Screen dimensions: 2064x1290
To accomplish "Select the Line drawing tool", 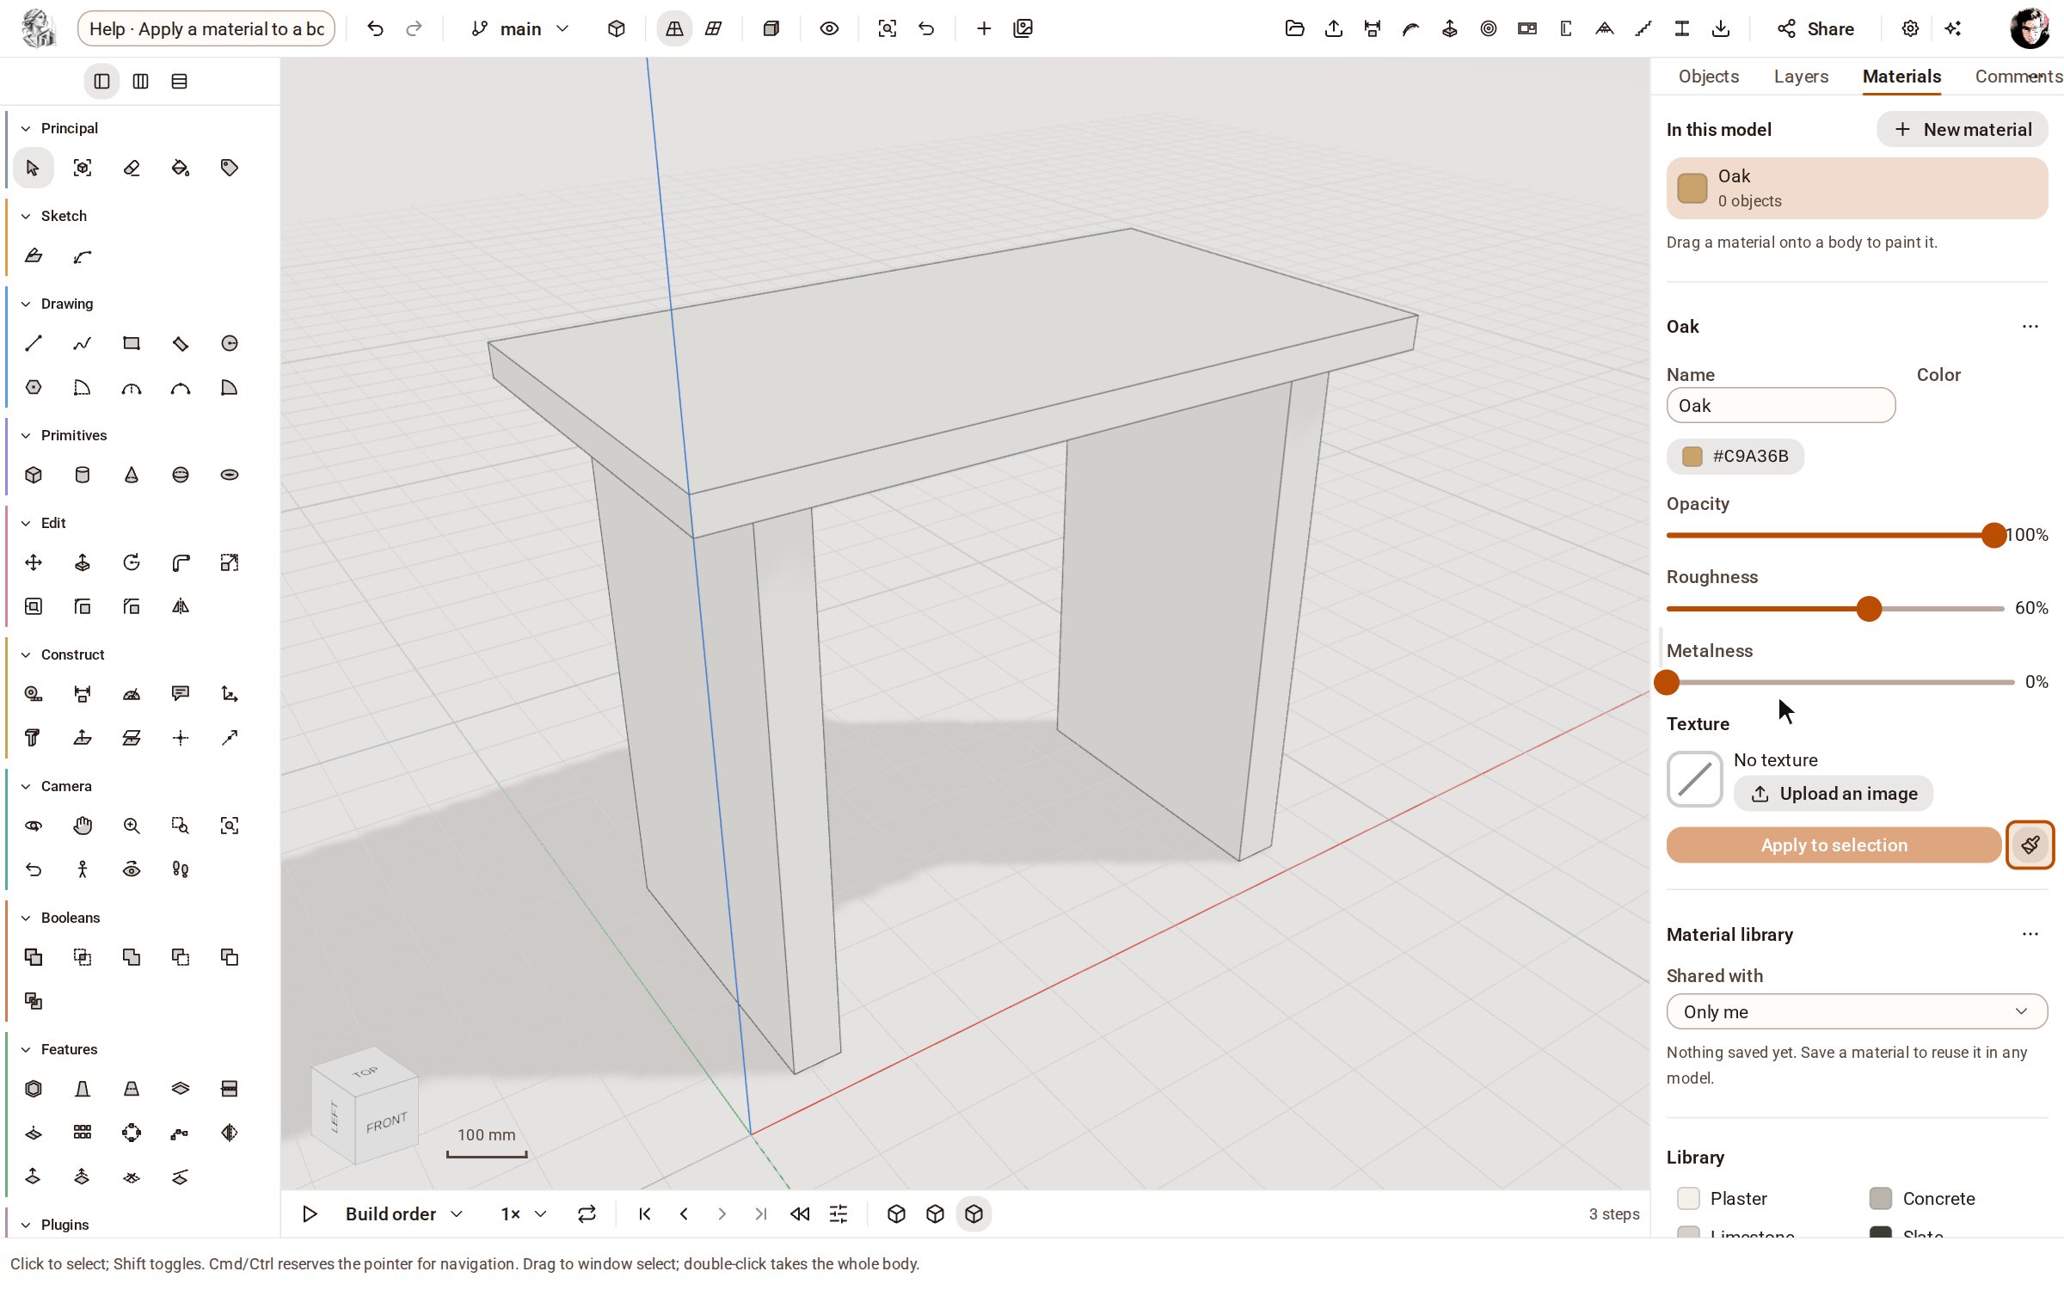I will [34, 343].
